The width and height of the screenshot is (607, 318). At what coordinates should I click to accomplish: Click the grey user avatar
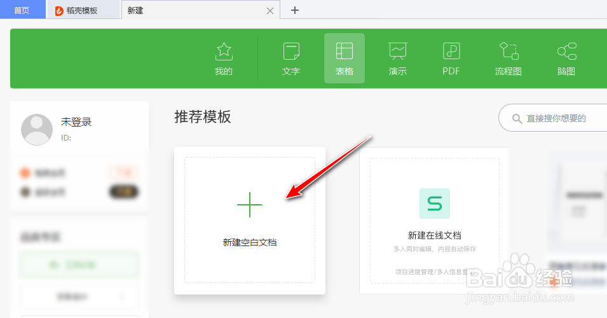click(x=37, y=130)
